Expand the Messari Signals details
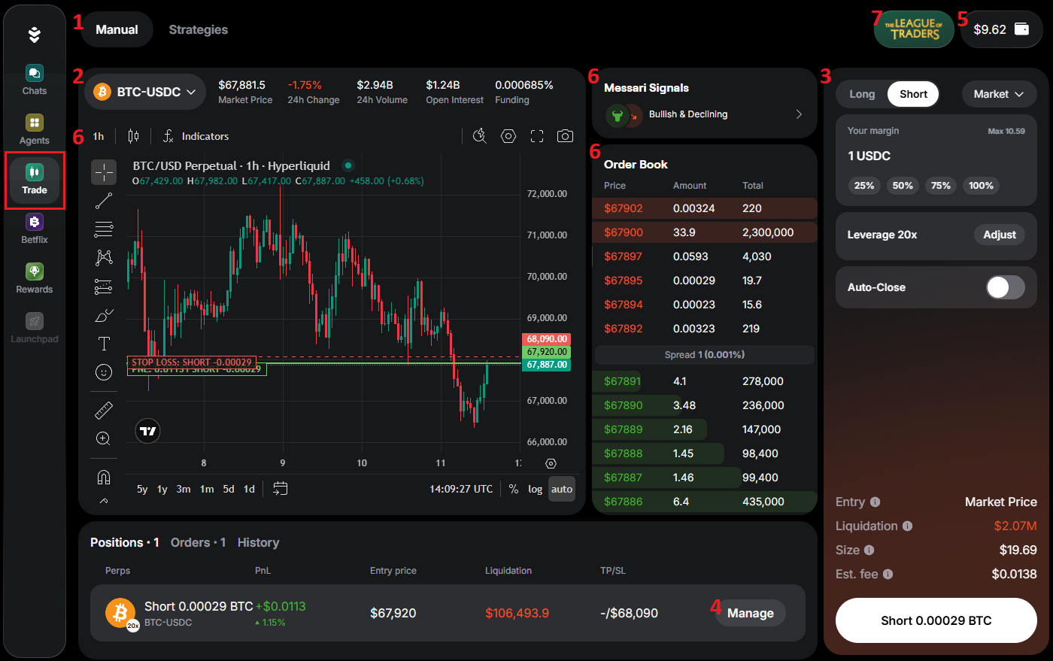 (x=799, y=114)
